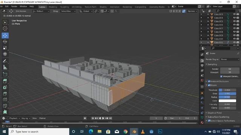Open the Edit menu
This screenshot has height=135, width=241.
tap(7, 6)
